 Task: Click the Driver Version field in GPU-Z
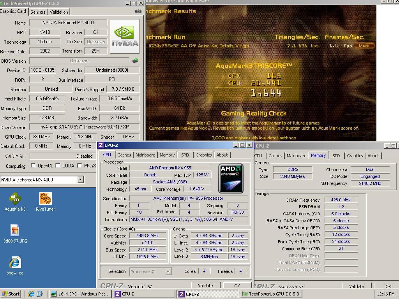point(85,127)
